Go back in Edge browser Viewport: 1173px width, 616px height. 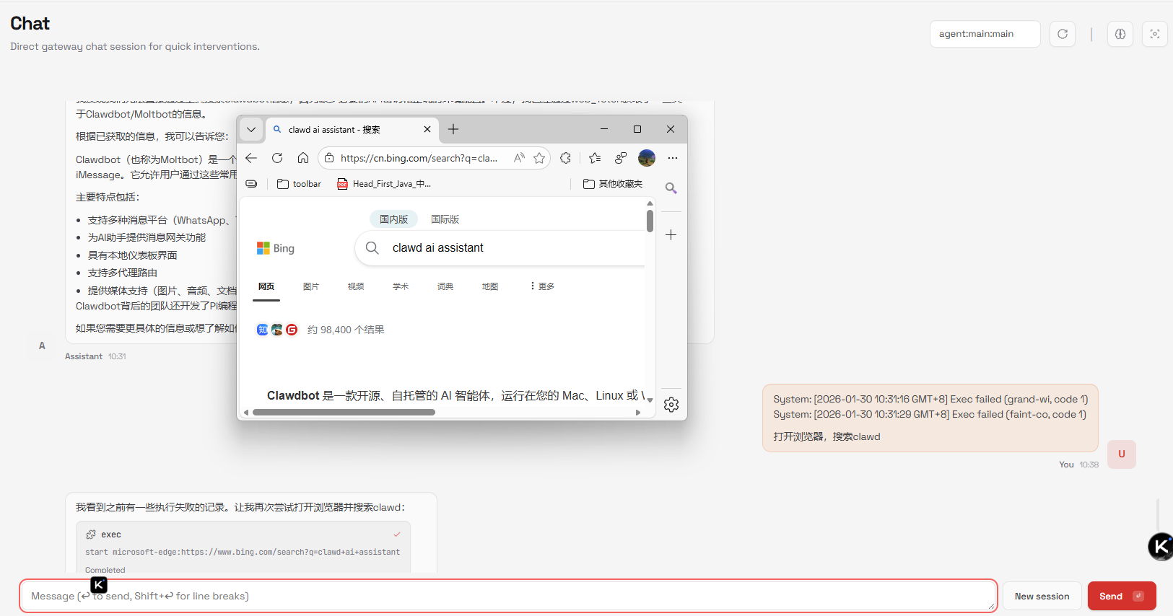251,158
